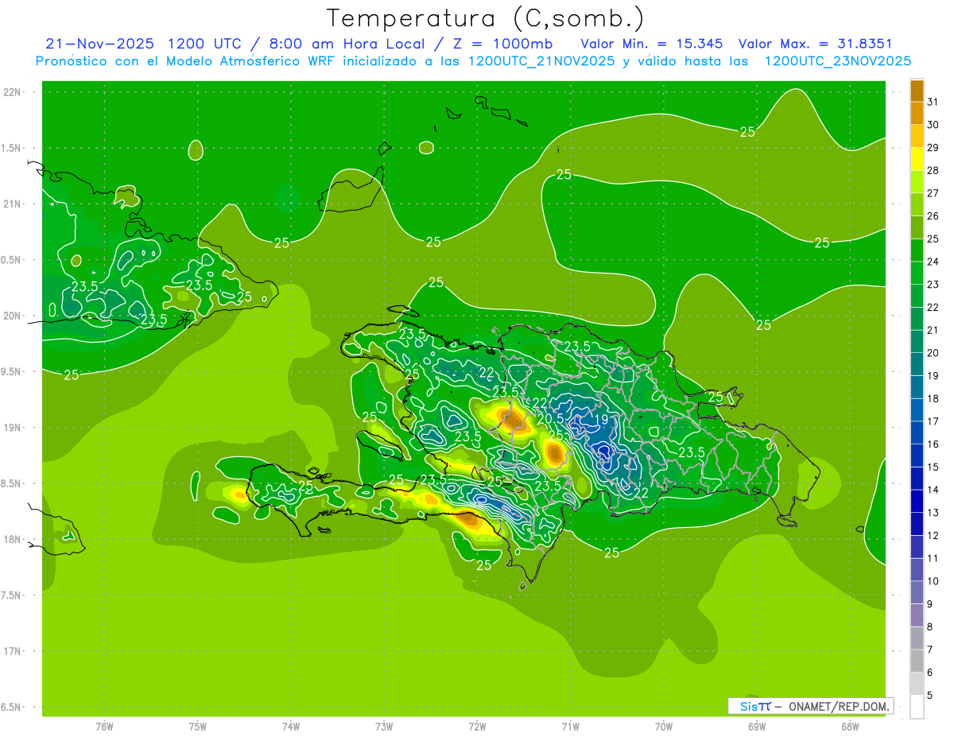
Task: Click the "68W" longitude axis label
Action: [x=850, y=726]
